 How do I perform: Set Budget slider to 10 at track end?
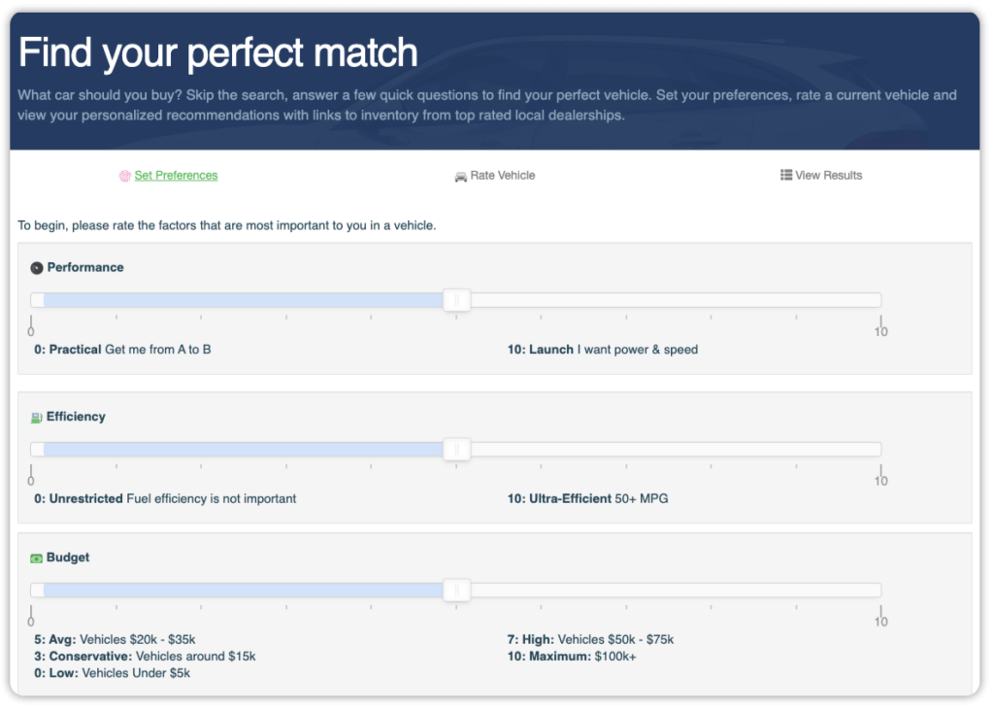point(879,591)
